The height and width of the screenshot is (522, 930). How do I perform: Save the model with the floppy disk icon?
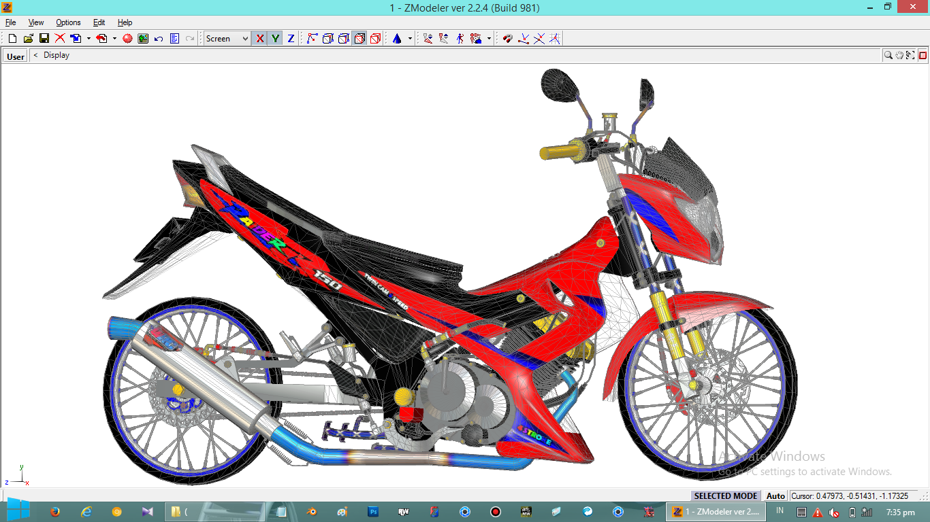(x=44, y=39)
